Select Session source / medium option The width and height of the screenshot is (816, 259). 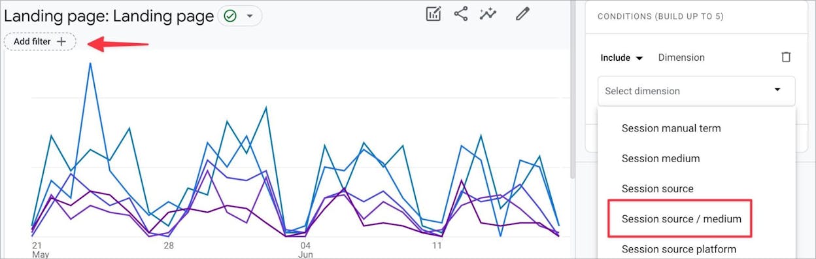click(x=696, y=219)
